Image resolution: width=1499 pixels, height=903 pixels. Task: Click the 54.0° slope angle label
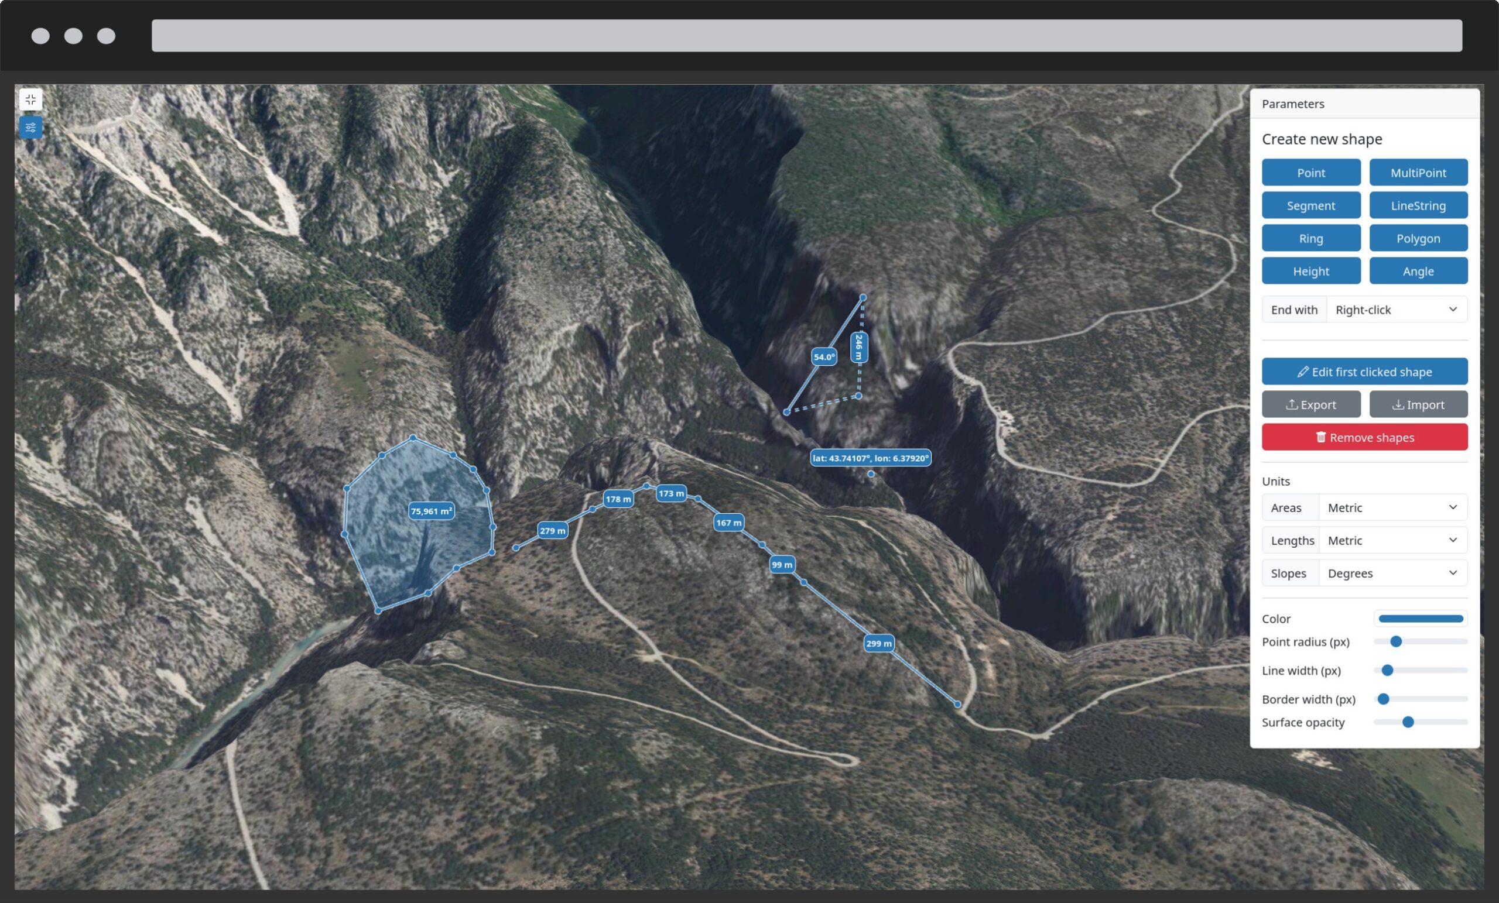824,357
